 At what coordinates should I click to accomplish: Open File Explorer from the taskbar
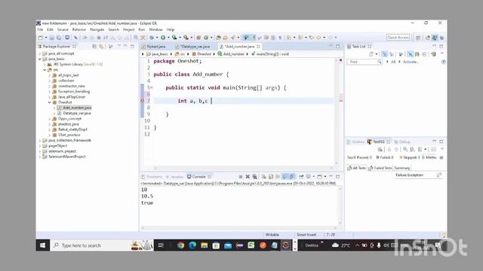pos(205,245)
